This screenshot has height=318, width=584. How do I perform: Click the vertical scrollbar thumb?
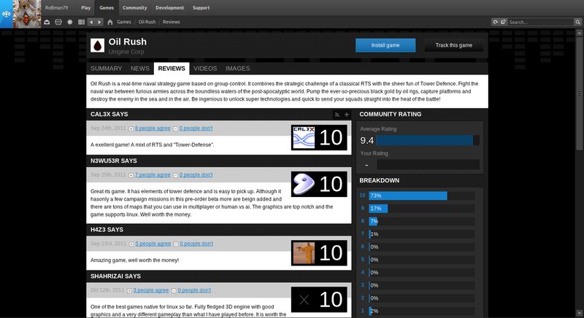point(580,93)
